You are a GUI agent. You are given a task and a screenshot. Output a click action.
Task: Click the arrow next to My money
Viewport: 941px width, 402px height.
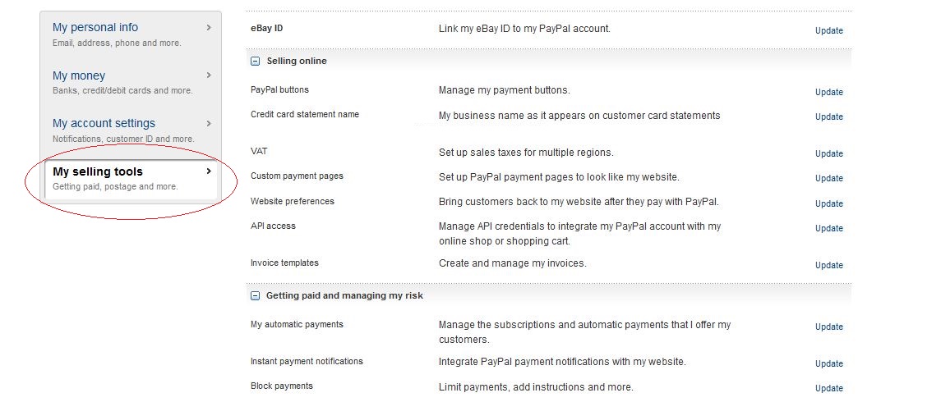tap(209, 75)
